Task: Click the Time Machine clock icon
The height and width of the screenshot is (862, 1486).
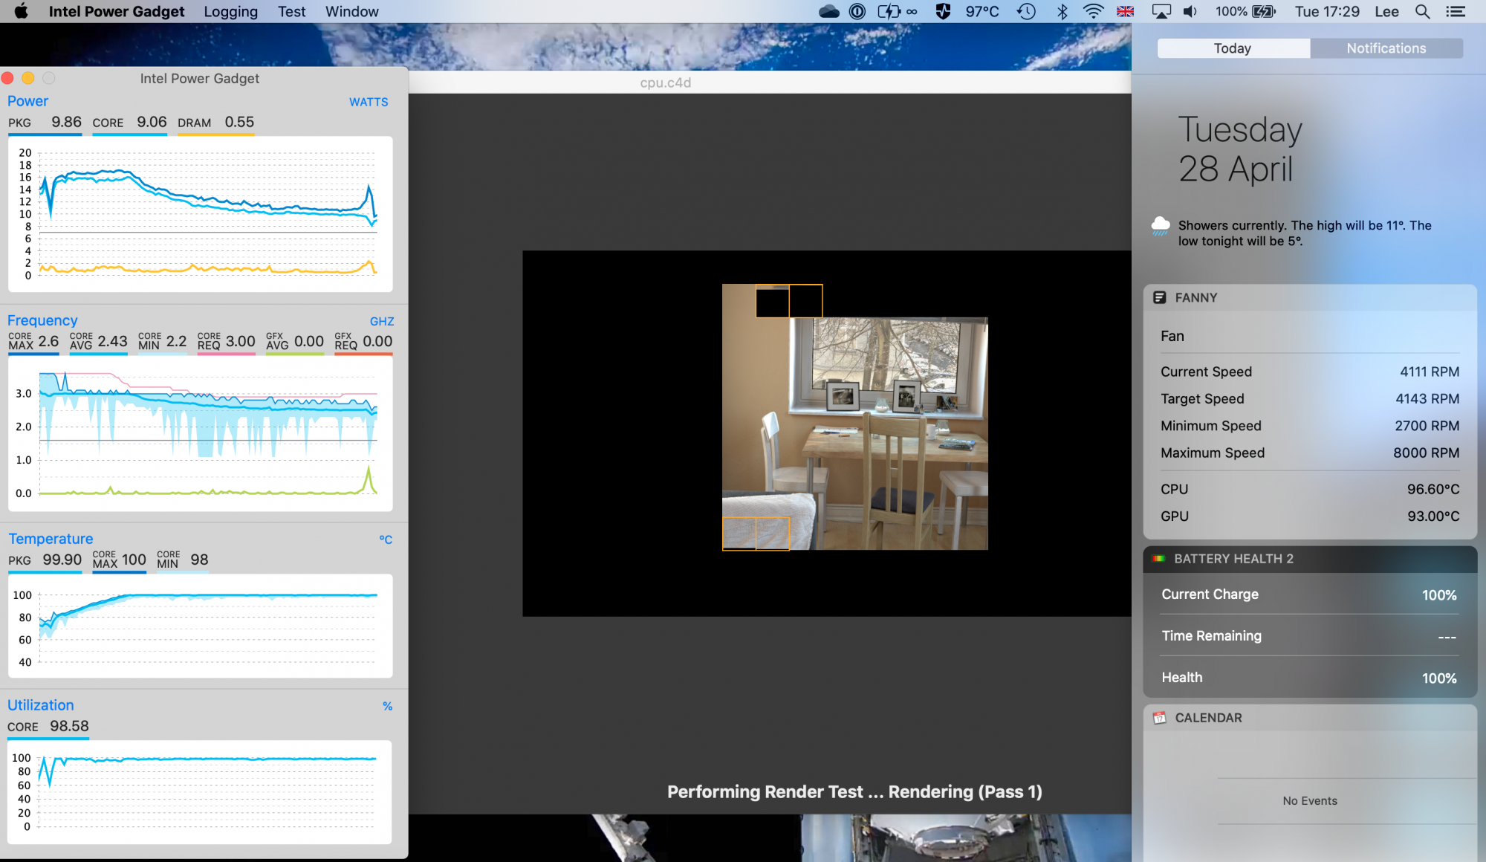Action: click(x=1026, y=11)
